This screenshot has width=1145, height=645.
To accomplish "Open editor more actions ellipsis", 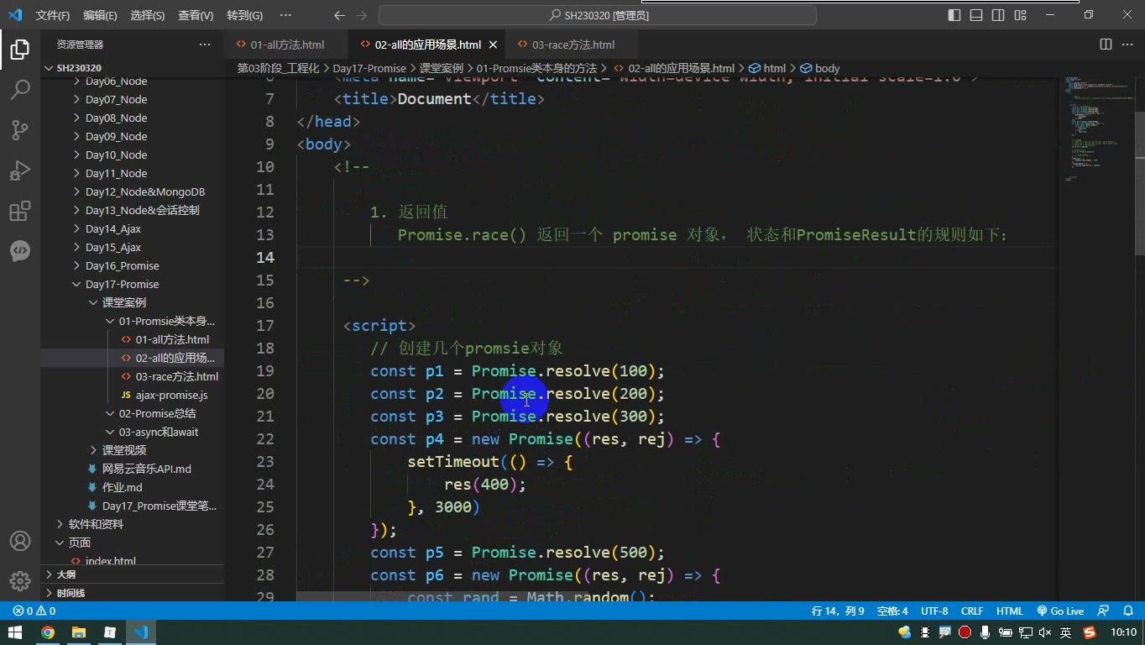I will click(x=1127, y=45).
